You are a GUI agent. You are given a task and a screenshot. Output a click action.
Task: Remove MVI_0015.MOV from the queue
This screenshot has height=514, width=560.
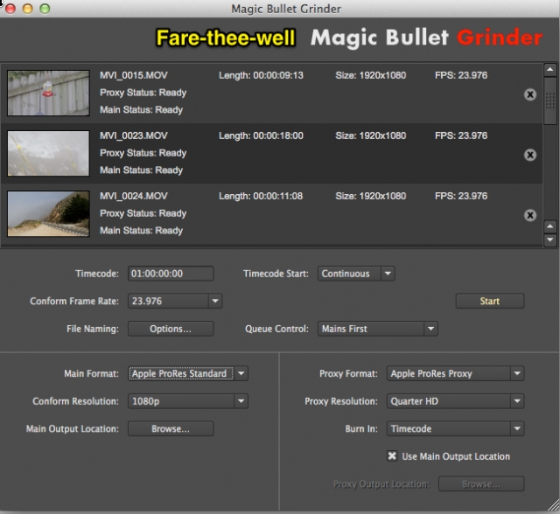coord(530,94)
